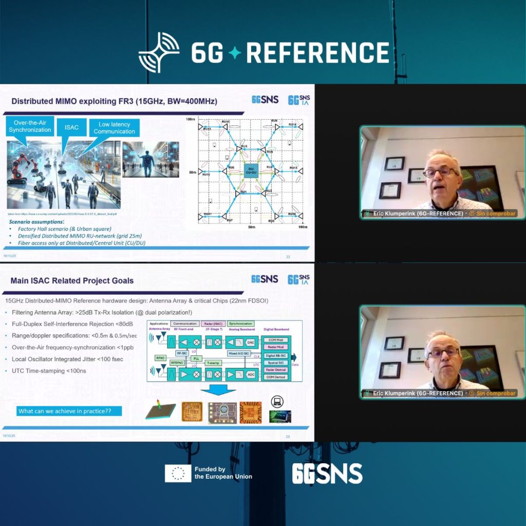This screenshot has height=526, width=526.
Task: Click the large 6GSNS logo in footer
Action: [327, 474]
